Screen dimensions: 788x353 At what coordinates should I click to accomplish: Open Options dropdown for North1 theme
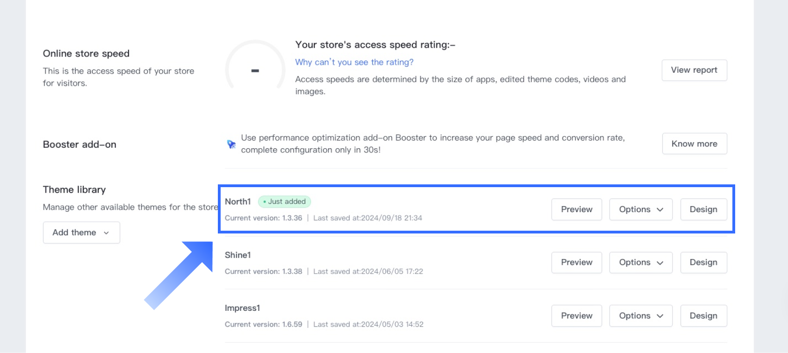click(641, 209)
